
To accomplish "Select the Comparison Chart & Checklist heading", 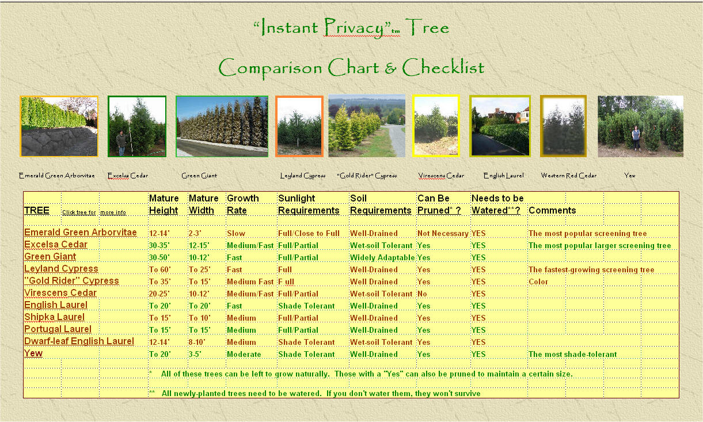I will pos(351,68).
